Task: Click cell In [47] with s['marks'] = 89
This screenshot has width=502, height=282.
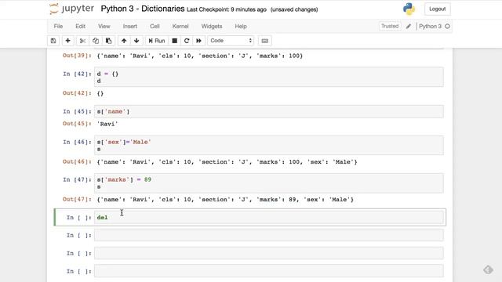Action: [x=268, y=183]
